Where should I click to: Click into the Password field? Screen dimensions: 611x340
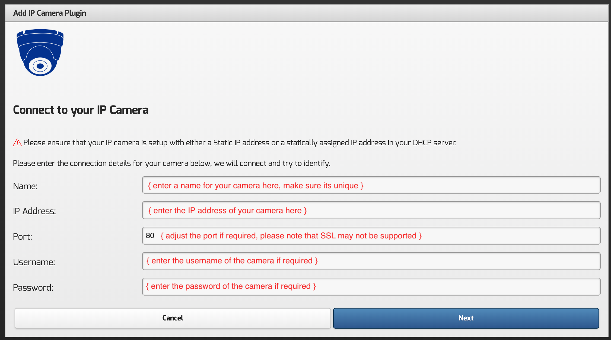[x=371, y=286]
